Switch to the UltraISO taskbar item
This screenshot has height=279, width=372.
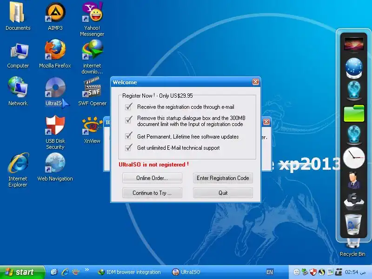(187, 272)
